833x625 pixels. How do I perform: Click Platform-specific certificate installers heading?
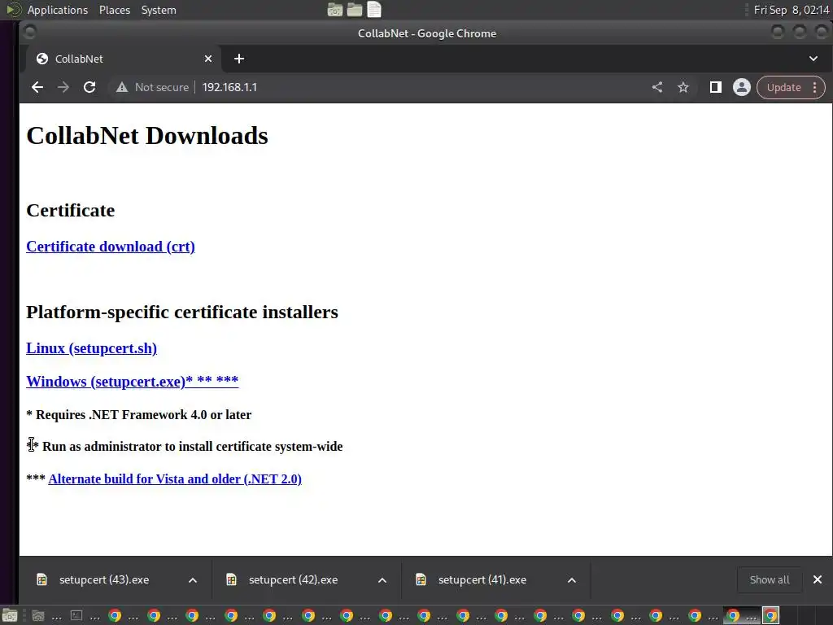point(181,312)
